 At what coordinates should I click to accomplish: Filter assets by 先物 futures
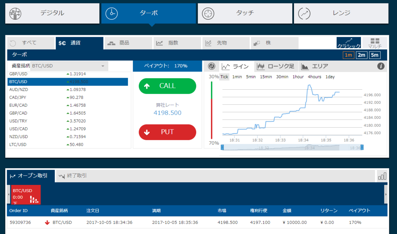coord(226,43)
